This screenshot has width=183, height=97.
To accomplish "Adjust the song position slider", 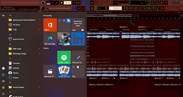I will [59, 8].
